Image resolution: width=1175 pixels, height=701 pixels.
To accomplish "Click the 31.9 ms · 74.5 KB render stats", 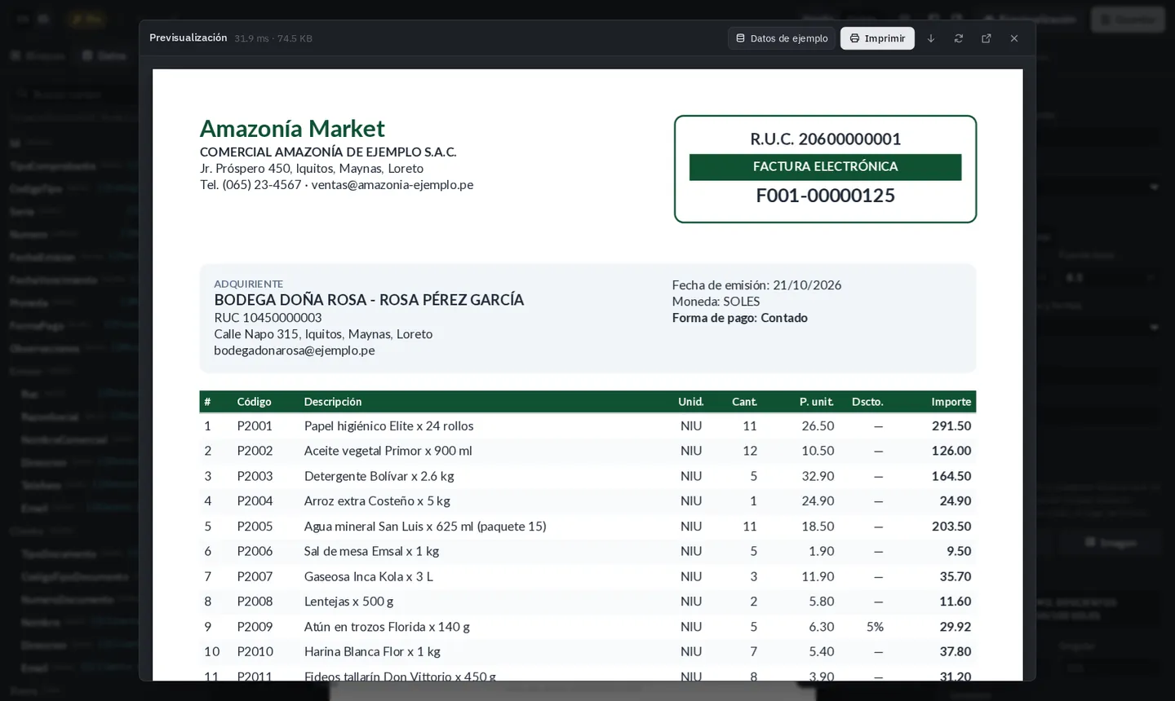I will (273, 38).
